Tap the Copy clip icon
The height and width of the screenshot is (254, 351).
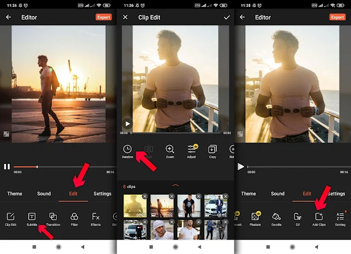click(x=212, y=149)
